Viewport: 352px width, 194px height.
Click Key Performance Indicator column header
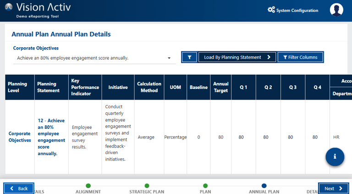(x=85, y=87)
